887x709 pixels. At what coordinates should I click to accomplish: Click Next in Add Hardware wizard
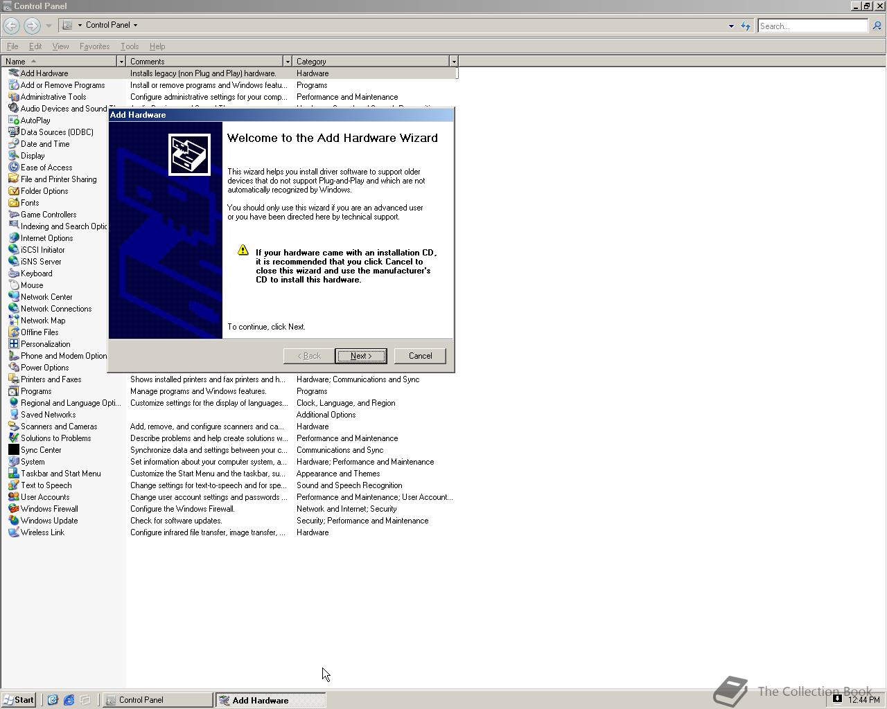pos(361,356)
